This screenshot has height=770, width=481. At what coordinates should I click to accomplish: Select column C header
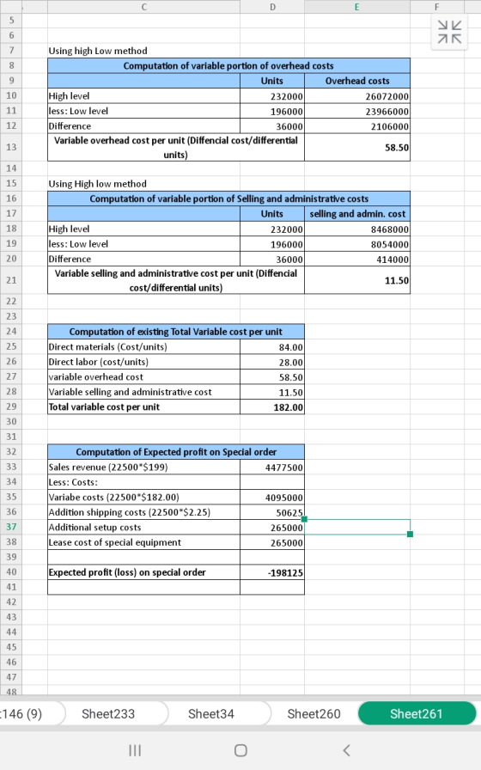point(143,7)
